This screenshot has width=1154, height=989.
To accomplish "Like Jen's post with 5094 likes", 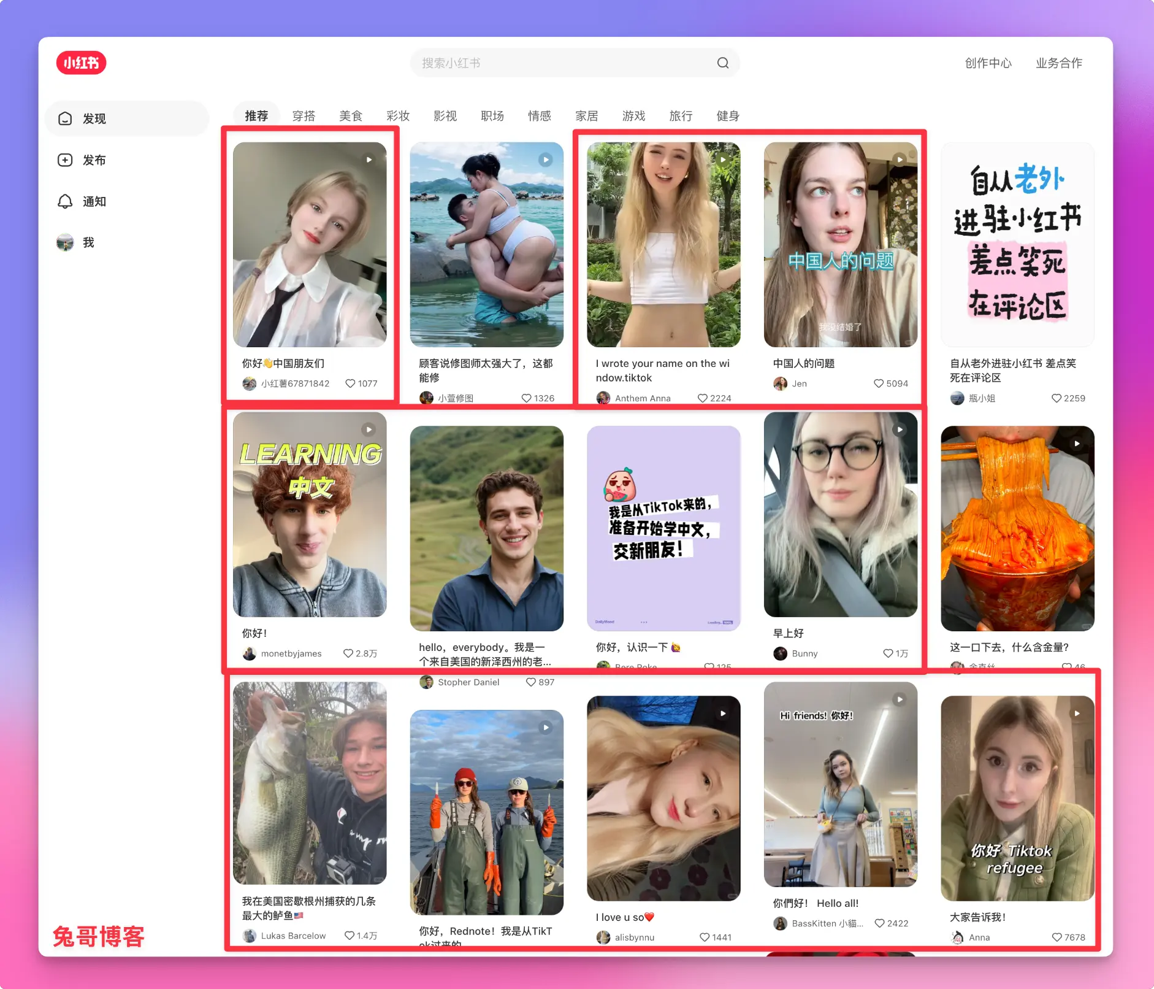I will 879,383.
